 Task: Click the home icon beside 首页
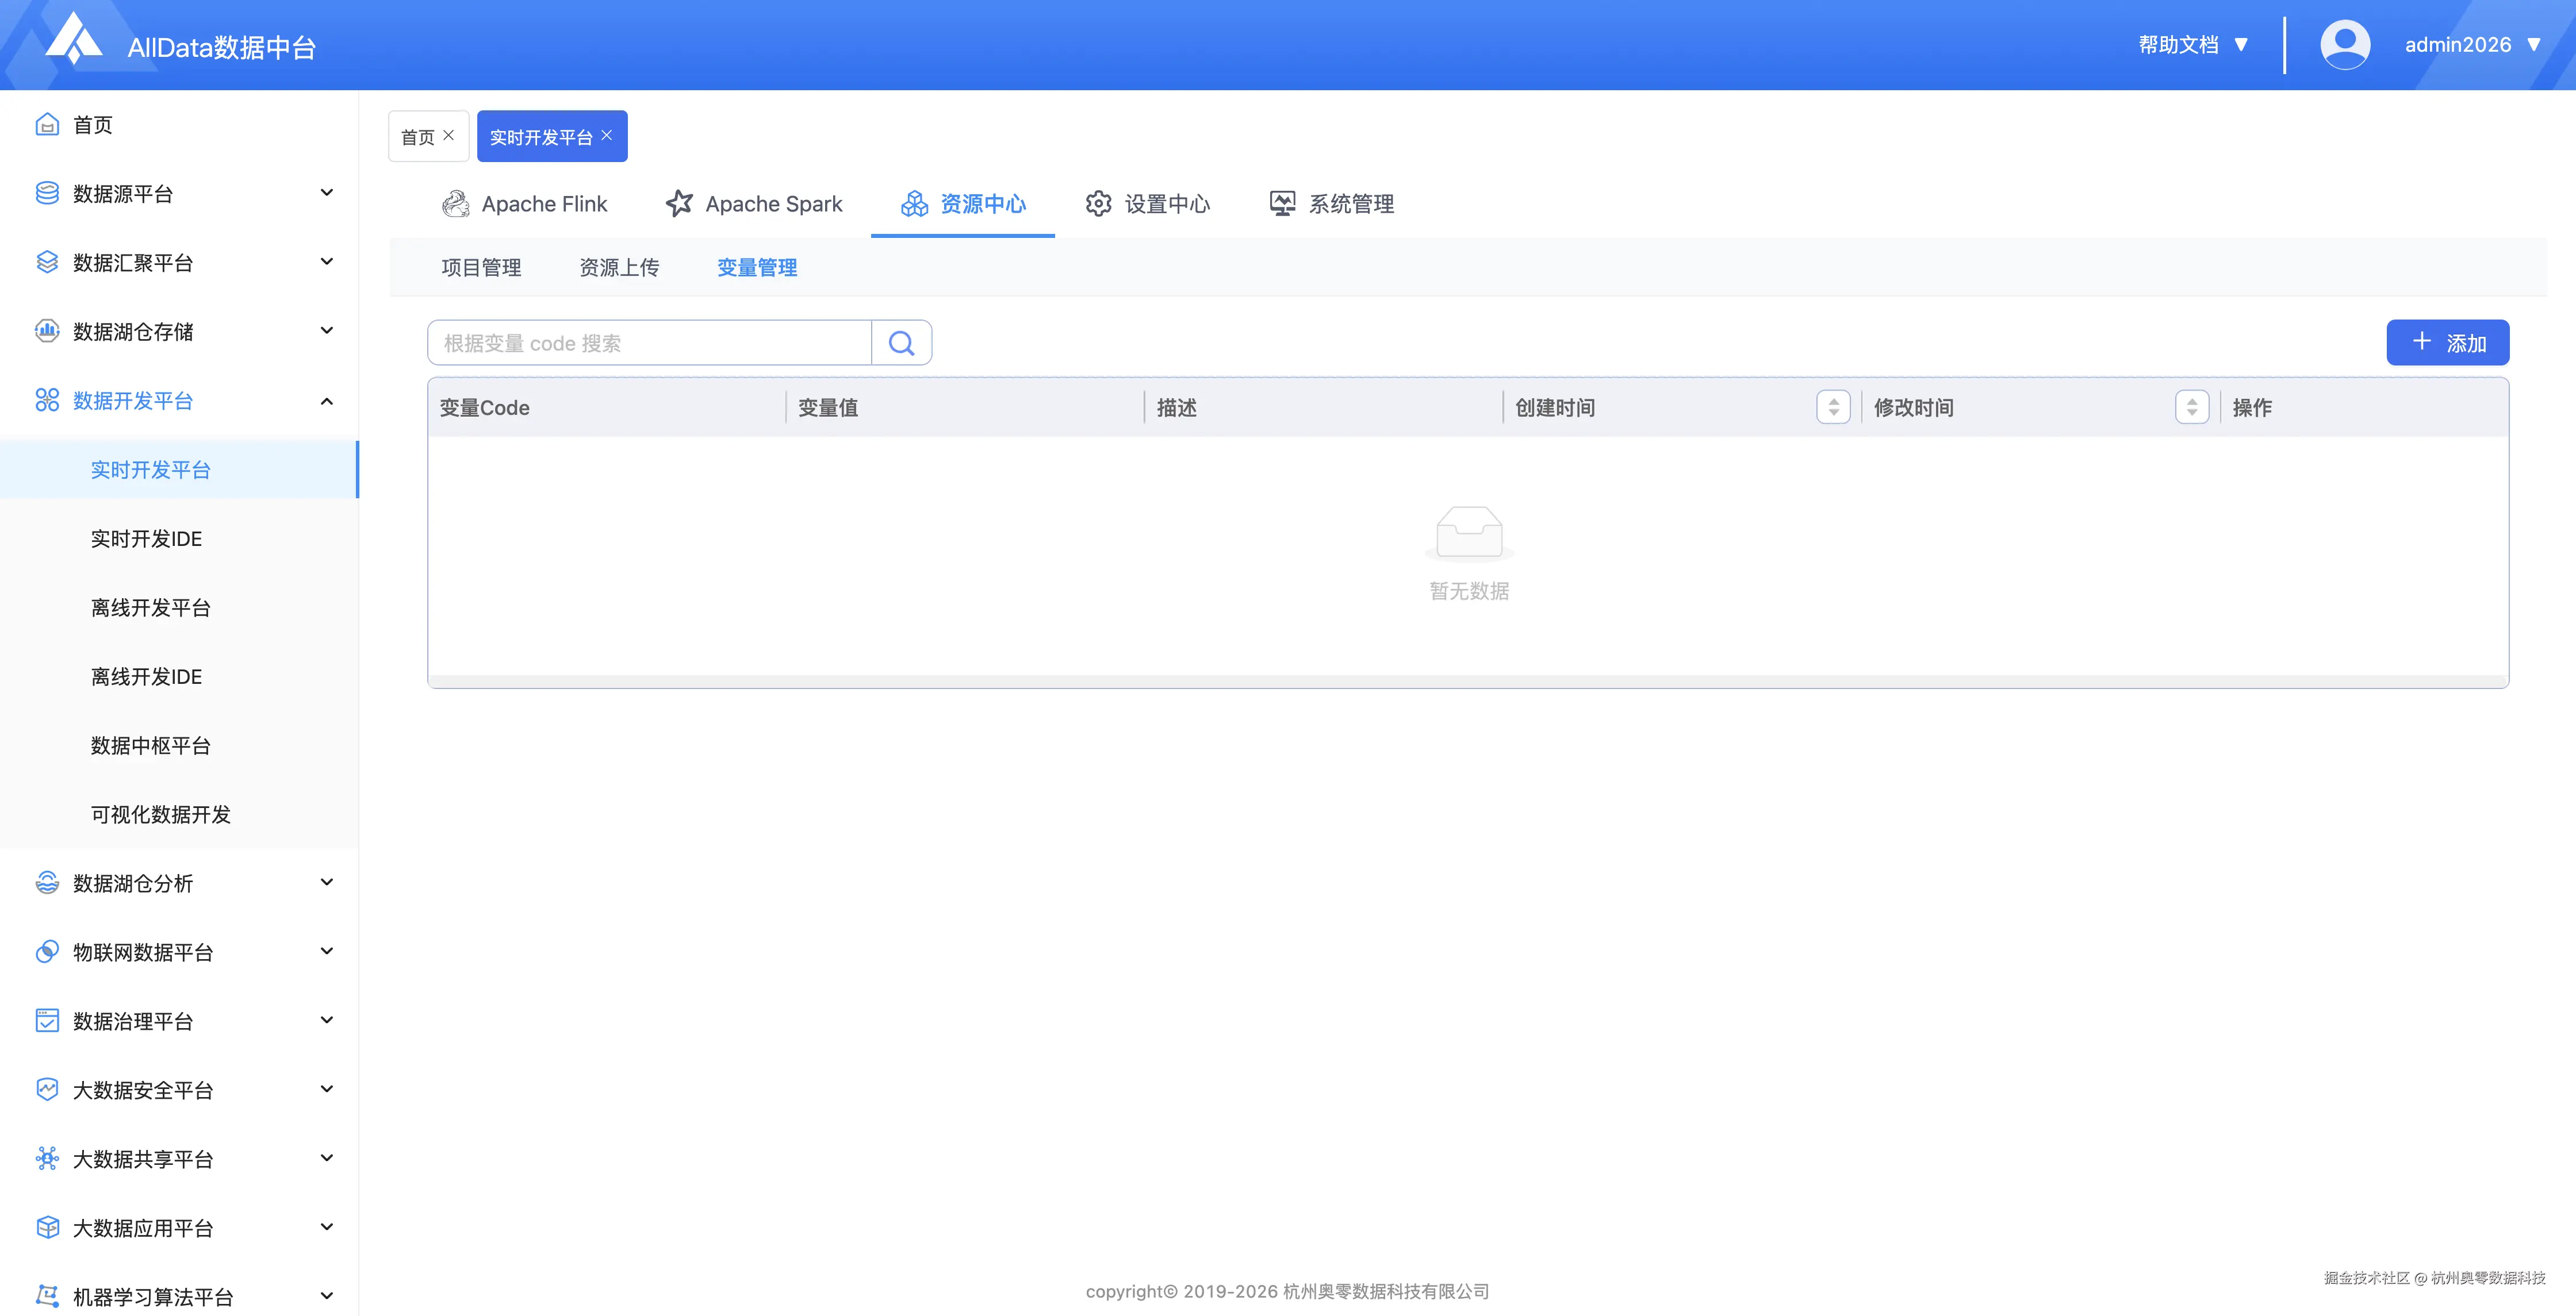pyautogui.click(x=47, y=124)
